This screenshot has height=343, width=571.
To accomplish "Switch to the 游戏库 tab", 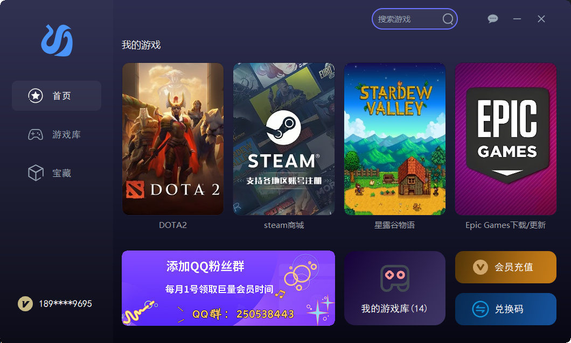I will pyautogui.click(x=57, y=134).
